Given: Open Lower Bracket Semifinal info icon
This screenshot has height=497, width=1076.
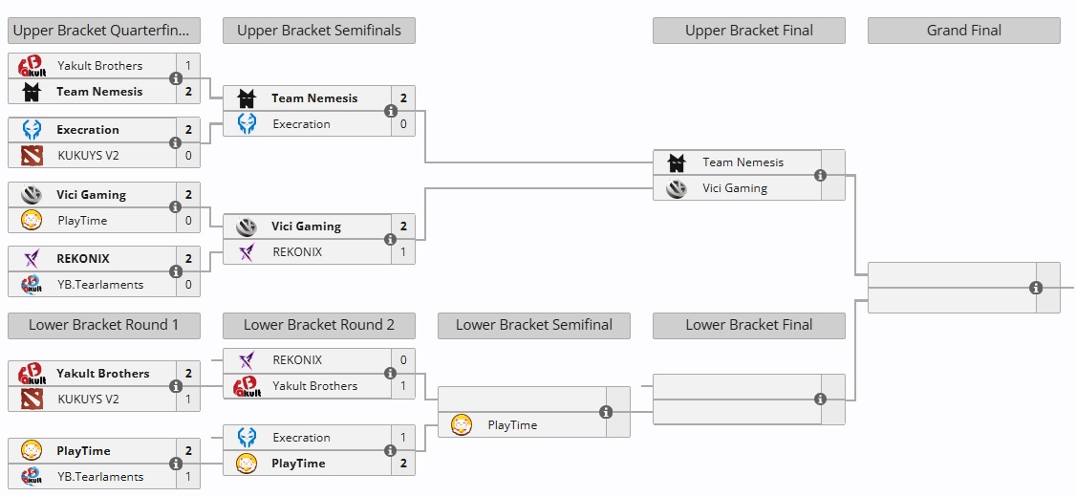Looking at the screenshot, I should pyautogui.click(x=606, y=412).
